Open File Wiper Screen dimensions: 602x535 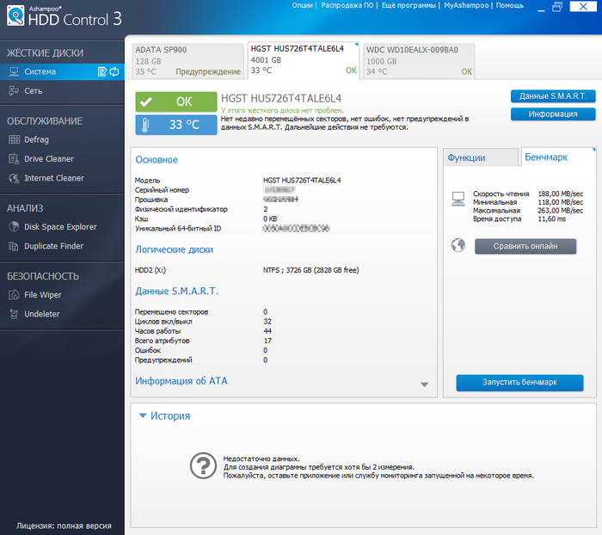(62, 295)
